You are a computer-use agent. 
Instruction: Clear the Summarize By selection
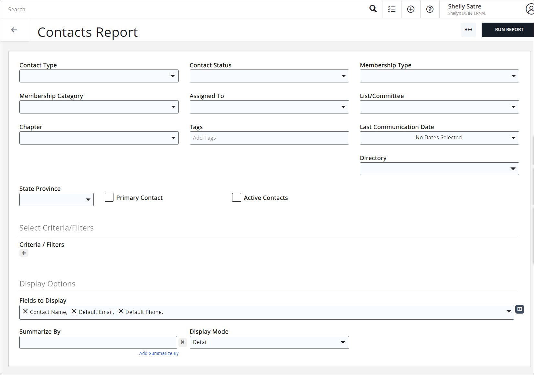pyautogui.click(x=183, y=342)
